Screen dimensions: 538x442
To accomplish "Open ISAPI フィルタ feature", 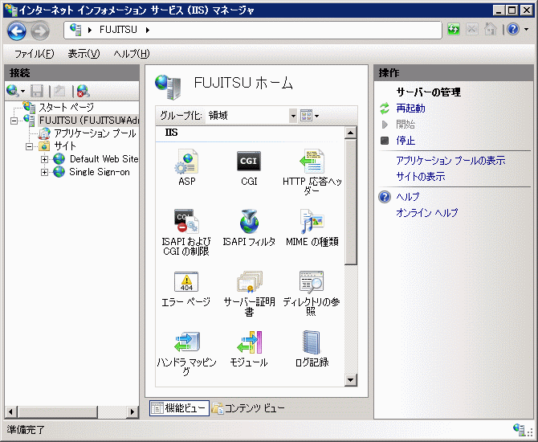I will [249, 227].
